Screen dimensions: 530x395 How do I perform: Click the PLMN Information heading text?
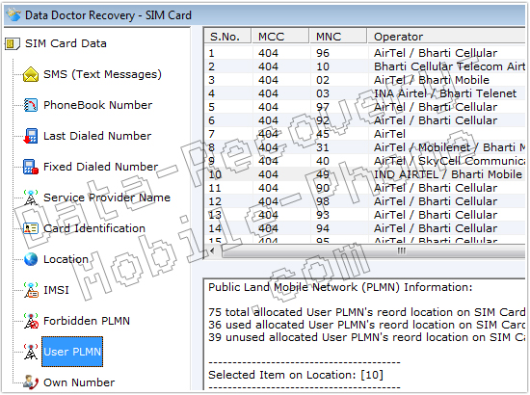pyautogui.click(x=340, y=287)
